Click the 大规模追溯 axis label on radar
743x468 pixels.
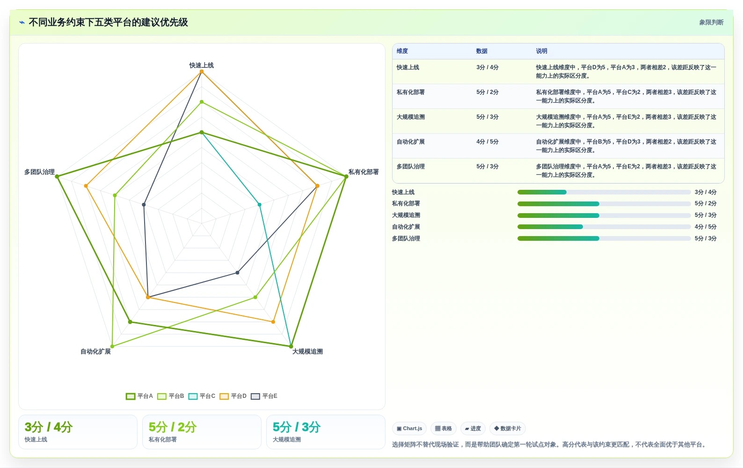[x=307, y=352]
